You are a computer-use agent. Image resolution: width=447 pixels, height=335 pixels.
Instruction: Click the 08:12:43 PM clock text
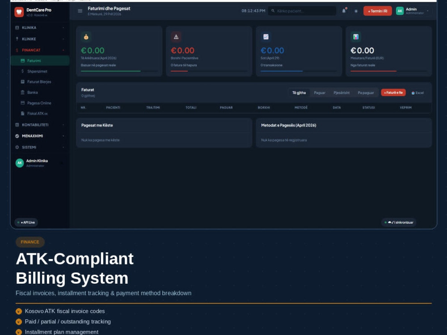[253, 11]
